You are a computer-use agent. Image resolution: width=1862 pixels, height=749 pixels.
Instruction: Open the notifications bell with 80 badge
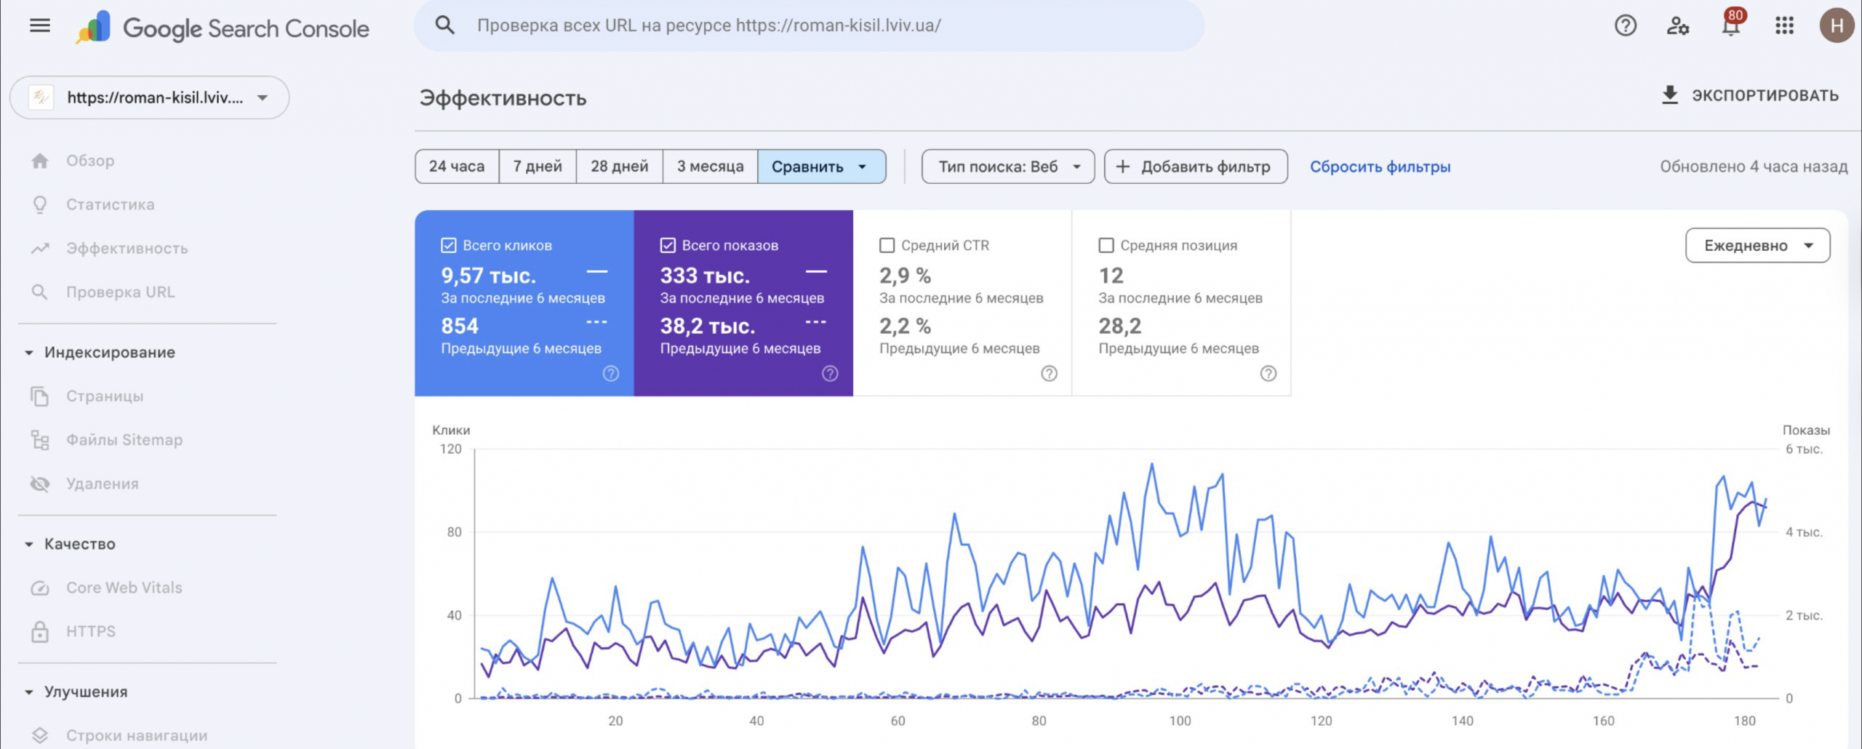coord(1730,27)
